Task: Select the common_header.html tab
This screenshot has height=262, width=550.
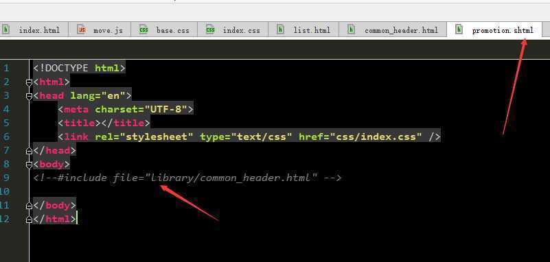Action: [x=393, y=29]
